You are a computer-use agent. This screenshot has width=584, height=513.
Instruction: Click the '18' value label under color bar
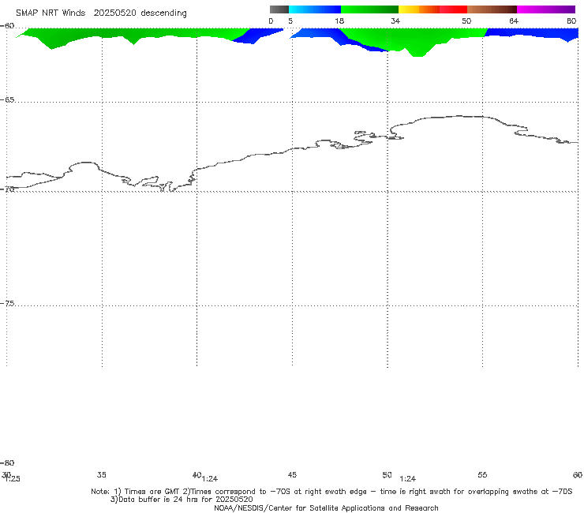(x=338, y=21)
